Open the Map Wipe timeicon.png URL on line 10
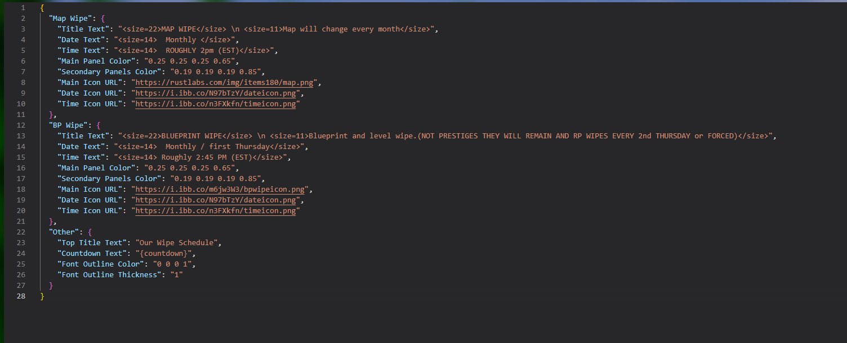Screen dimensions: 847x343 coord(215,103)
